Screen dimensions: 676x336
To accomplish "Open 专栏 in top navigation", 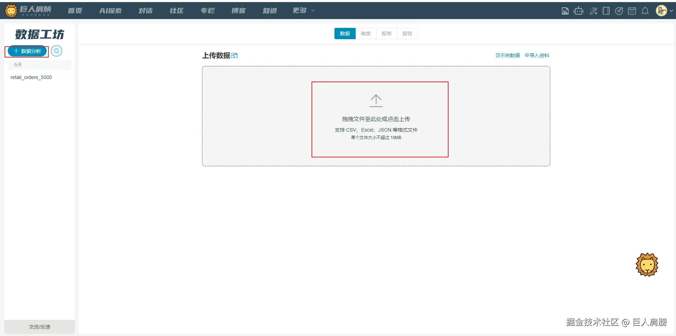I will (208, 11).
